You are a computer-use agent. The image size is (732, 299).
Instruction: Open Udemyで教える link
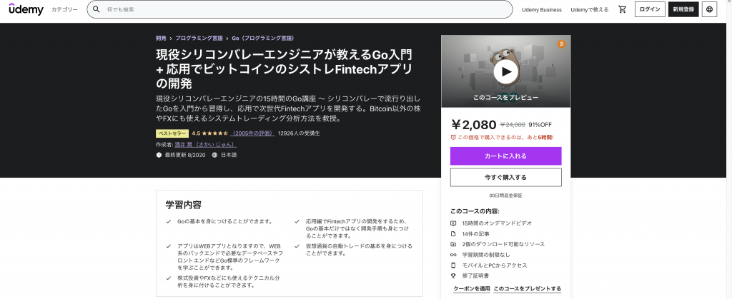click(x=589, y=9)
